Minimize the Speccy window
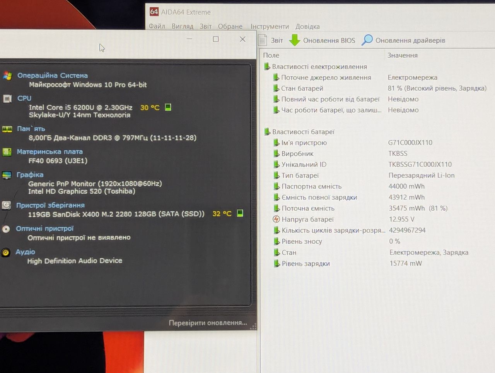The height and width of the screenshot is (373, 495). coord(189,39)
